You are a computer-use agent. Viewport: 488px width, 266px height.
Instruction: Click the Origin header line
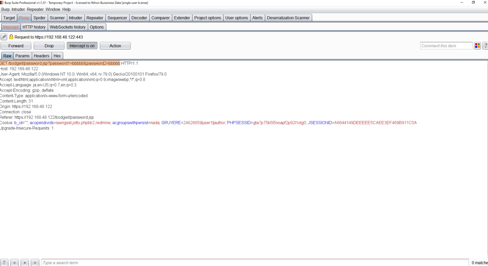click(x=26, y=107)
